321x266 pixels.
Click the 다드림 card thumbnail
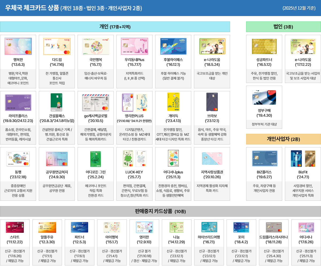coord(56,46)
